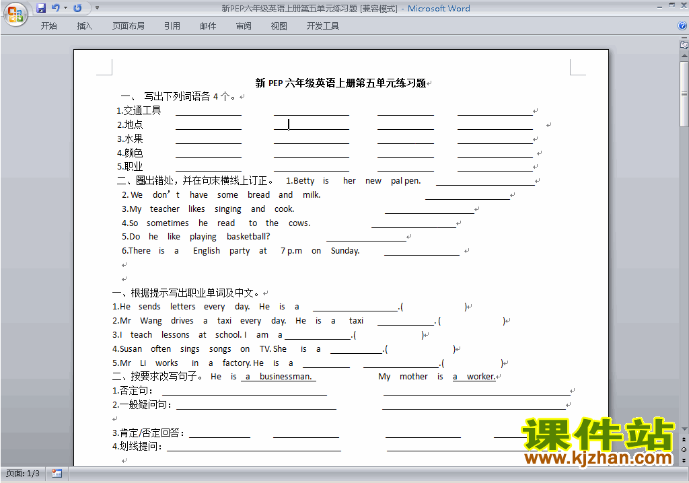The image size is (689, 483).
Task: Click the first blank after 3.水果
Action: (x=209, y=140)
